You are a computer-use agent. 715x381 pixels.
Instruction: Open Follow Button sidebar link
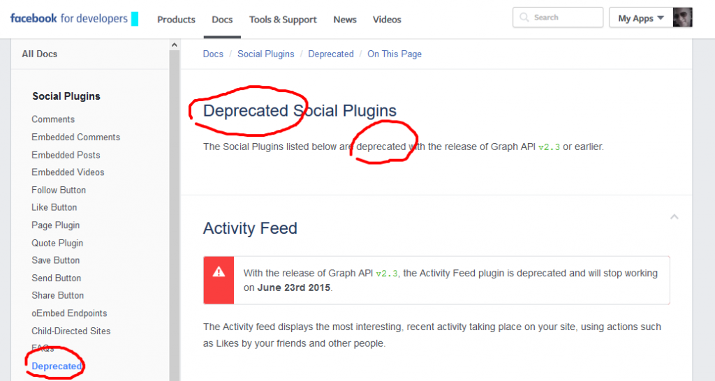coord(59,190)
